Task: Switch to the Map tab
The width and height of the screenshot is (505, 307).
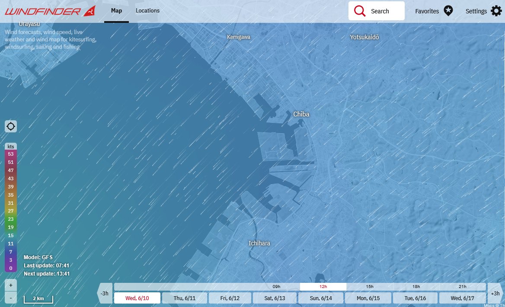Action: pos(116,11)
